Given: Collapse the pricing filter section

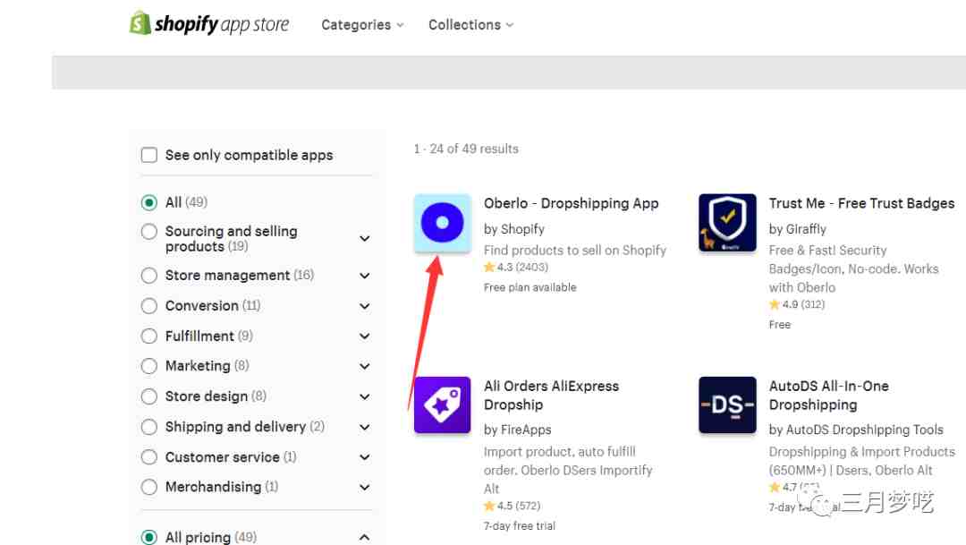Looking at the screenshot, I should point(365,538).
